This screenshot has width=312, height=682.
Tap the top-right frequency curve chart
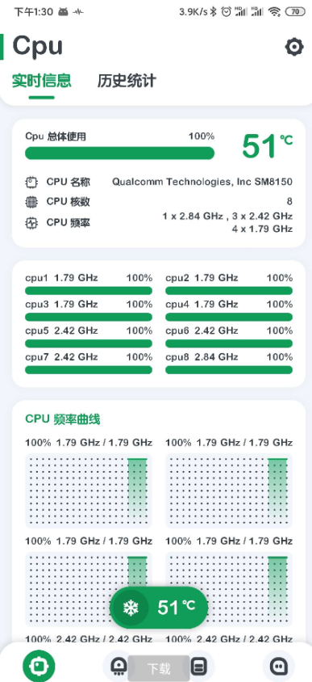click(229, 490)
